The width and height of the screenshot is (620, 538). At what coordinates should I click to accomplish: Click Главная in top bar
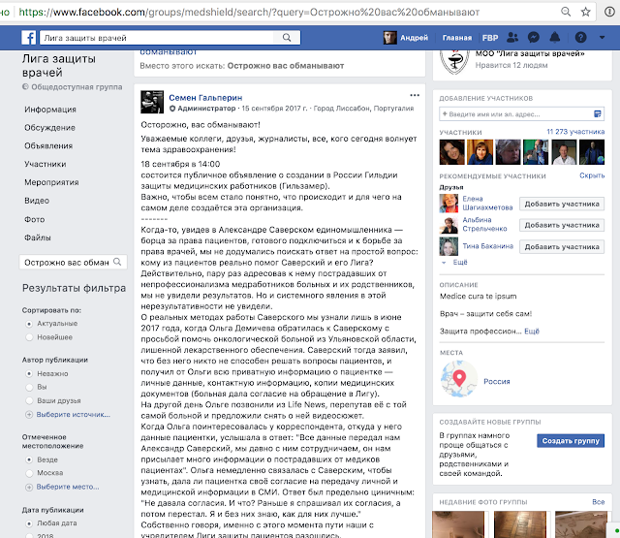tap(457, 38)
